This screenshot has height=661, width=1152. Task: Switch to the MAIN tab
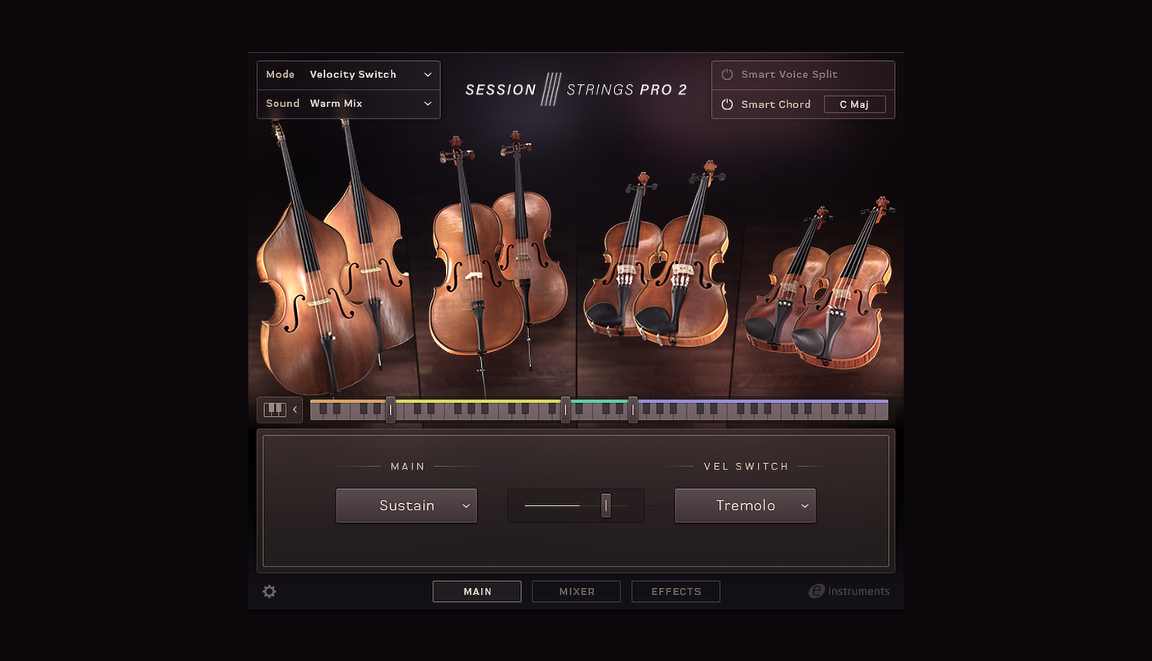[477, 591]
